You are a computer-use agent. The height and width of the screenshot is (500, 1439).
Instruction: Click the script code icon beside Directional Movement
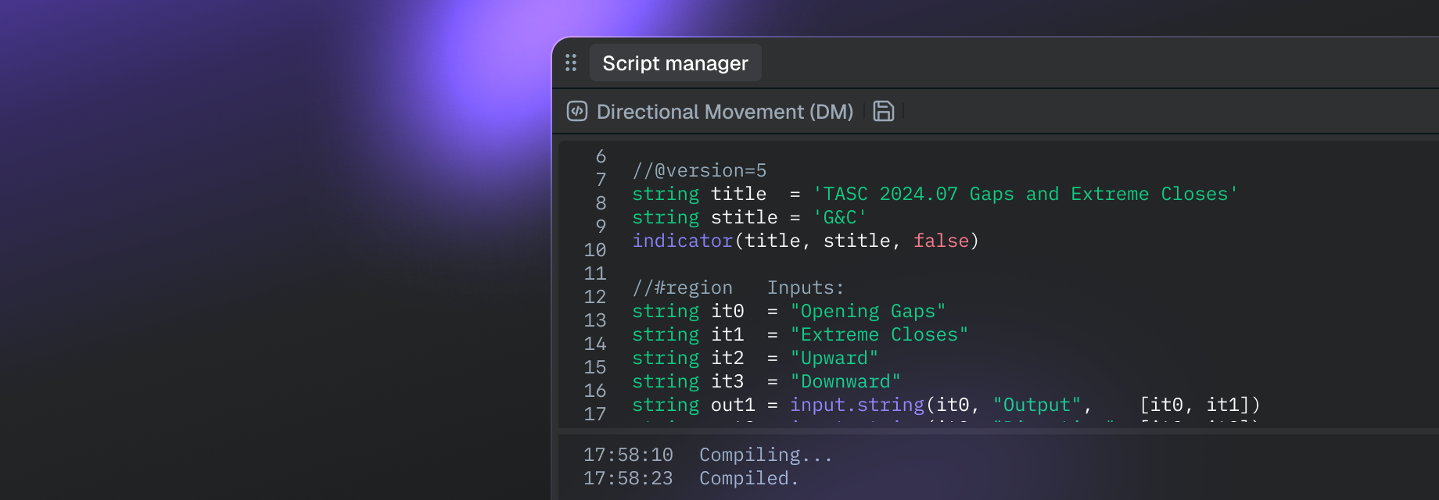point(577,112)
